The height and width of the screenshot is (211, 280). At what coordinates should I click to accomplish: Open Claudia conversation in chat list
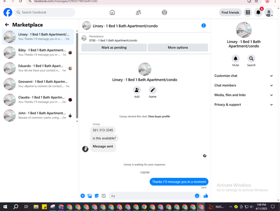pyautogui.click(x=38, y=100)
